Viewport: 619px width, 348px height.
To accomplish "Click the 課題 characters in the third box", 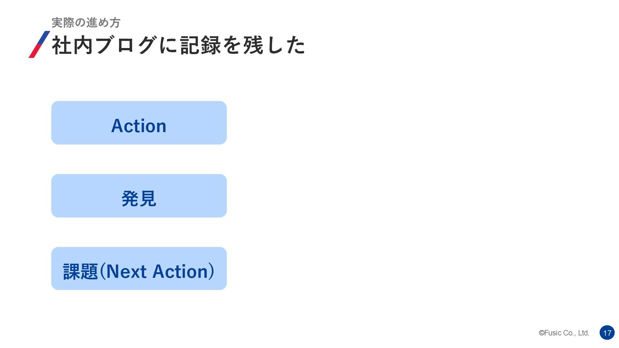I will point(81,271).
